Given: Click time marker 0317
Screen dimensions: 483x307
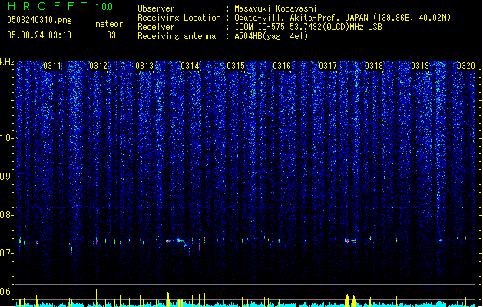Looking at the screenshot, I should pyautogui.click(x=328, y=66).
